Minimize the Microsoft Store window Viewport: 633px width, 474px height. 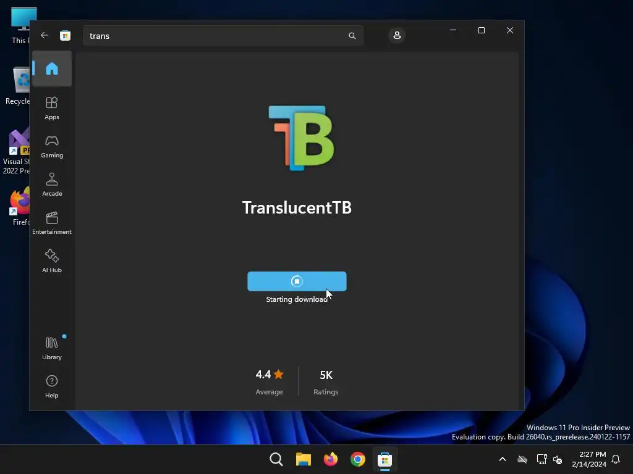tap(453, 30)
